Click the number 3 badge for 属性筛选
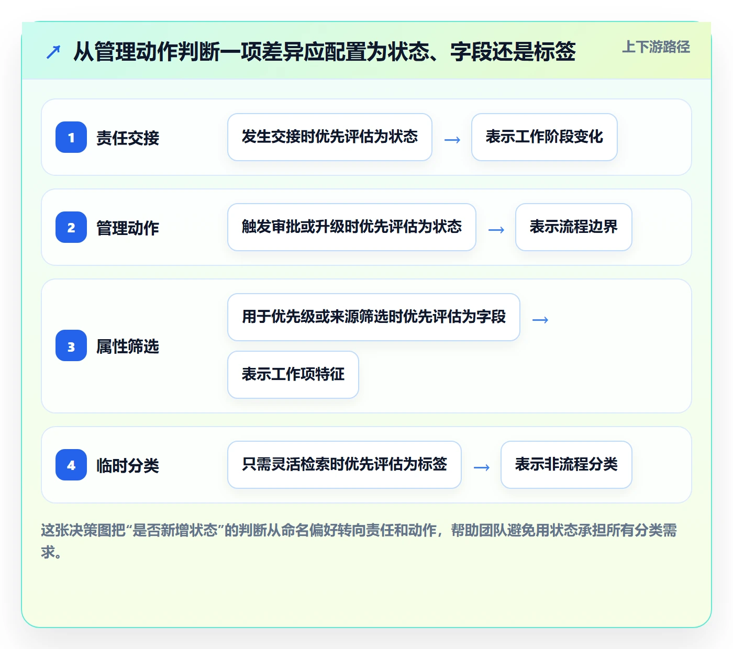This screenshot has width=733, height=649. [71, 345]
